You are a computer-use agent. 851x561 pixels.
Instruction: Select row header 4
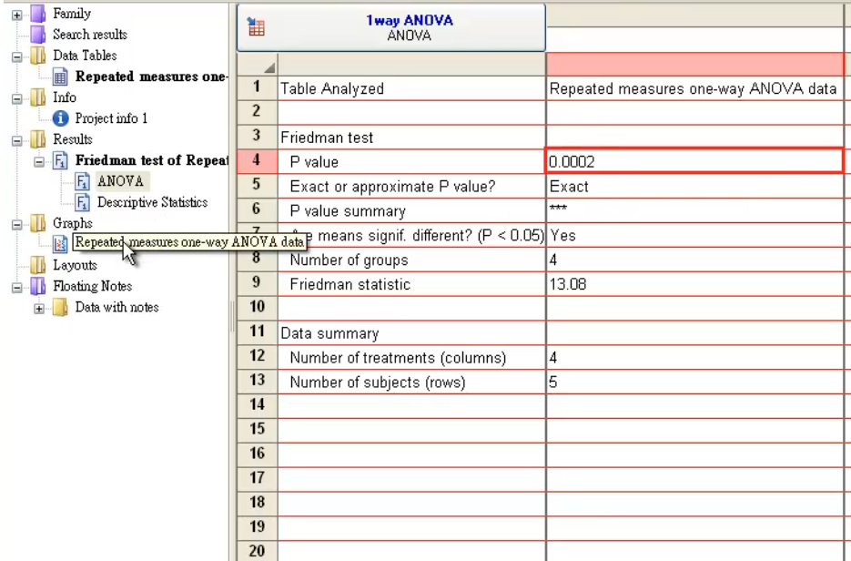tap(258, 161)
